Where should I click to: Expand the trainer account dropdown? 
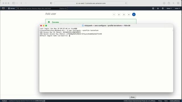(x=177, y=8)
